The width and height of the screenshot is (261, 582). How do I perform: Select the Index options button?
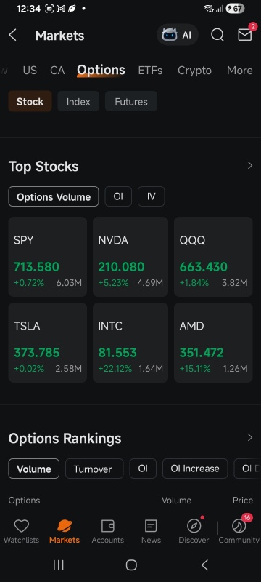pyautogui.click(x=78, y=101)
